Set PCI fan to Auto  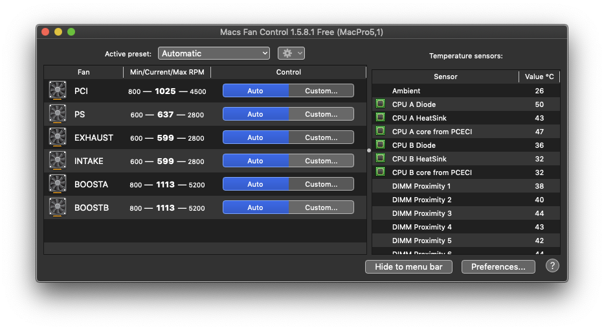point(256,91)
